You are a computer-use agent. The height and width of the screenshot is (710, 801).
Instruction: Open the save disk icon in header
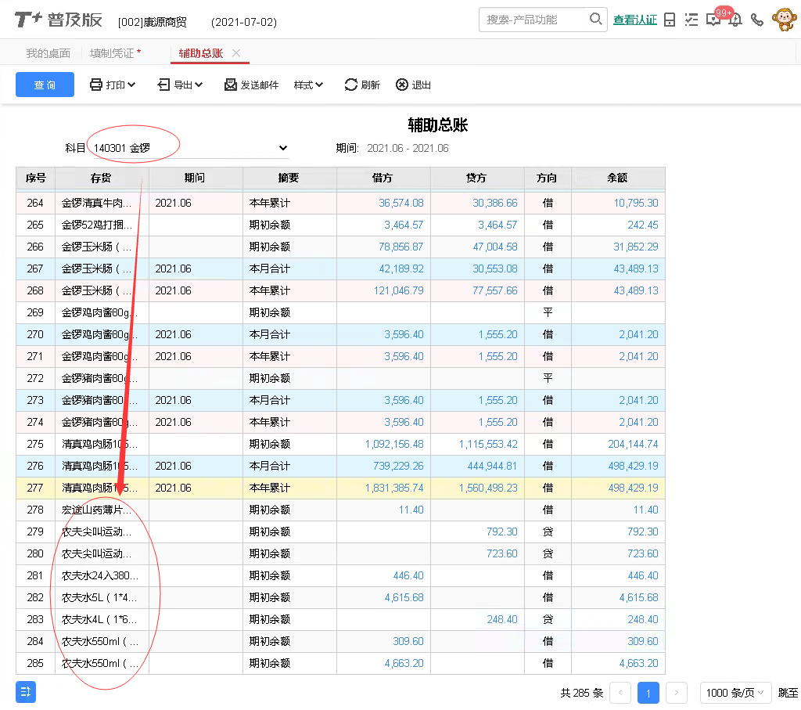(x=670, y=20)
